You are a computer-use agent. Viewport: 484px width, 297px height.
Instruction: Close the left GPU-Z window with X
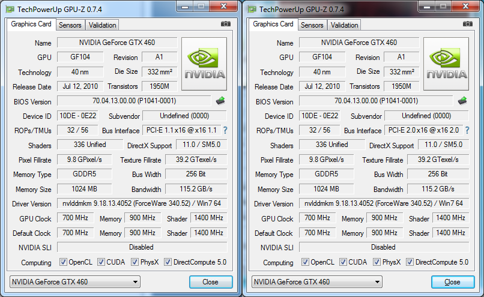click(x=224, y=6)
